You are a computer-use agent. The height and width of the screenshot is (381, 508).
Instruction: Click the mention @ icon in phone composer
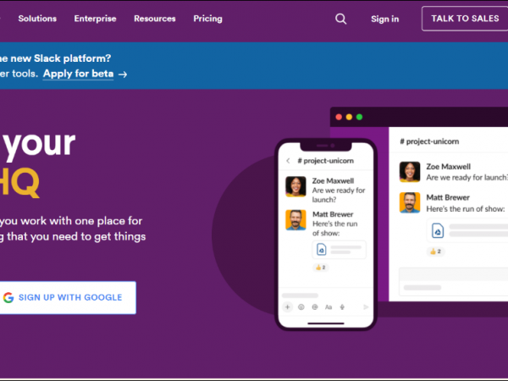coord(315,307)
